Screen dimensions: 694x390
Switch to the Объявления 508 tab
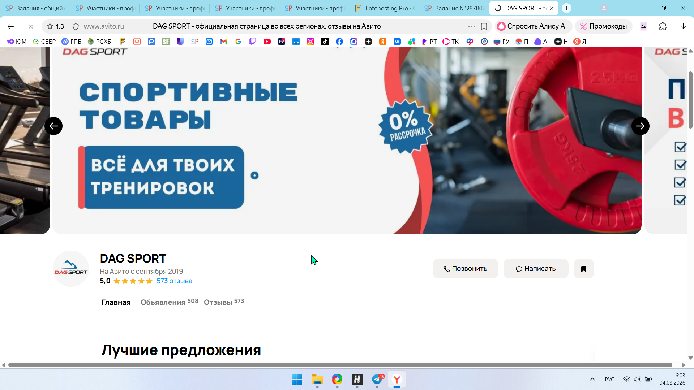coord(169,302)
